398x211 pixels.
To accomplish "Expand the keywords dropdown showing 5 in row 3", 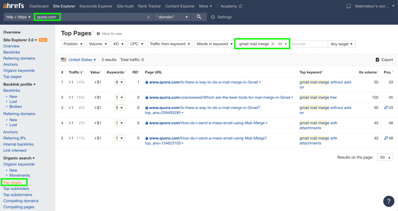I will [120, 108].
